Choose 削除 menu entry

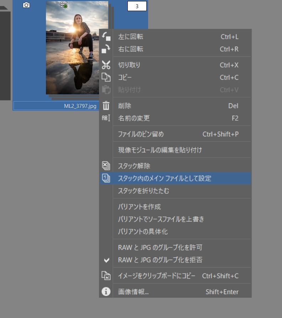coord(176,106)
